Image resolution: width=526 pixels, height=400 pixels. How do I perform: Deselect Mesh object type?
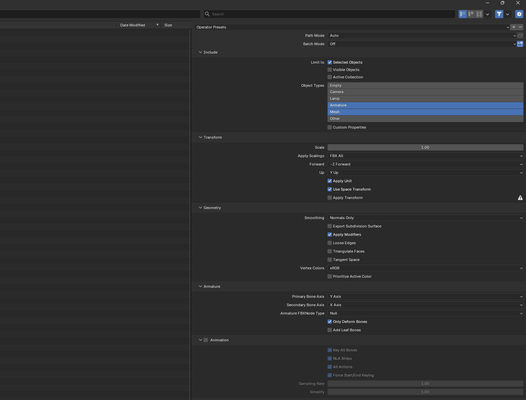[x=425, y=112]
